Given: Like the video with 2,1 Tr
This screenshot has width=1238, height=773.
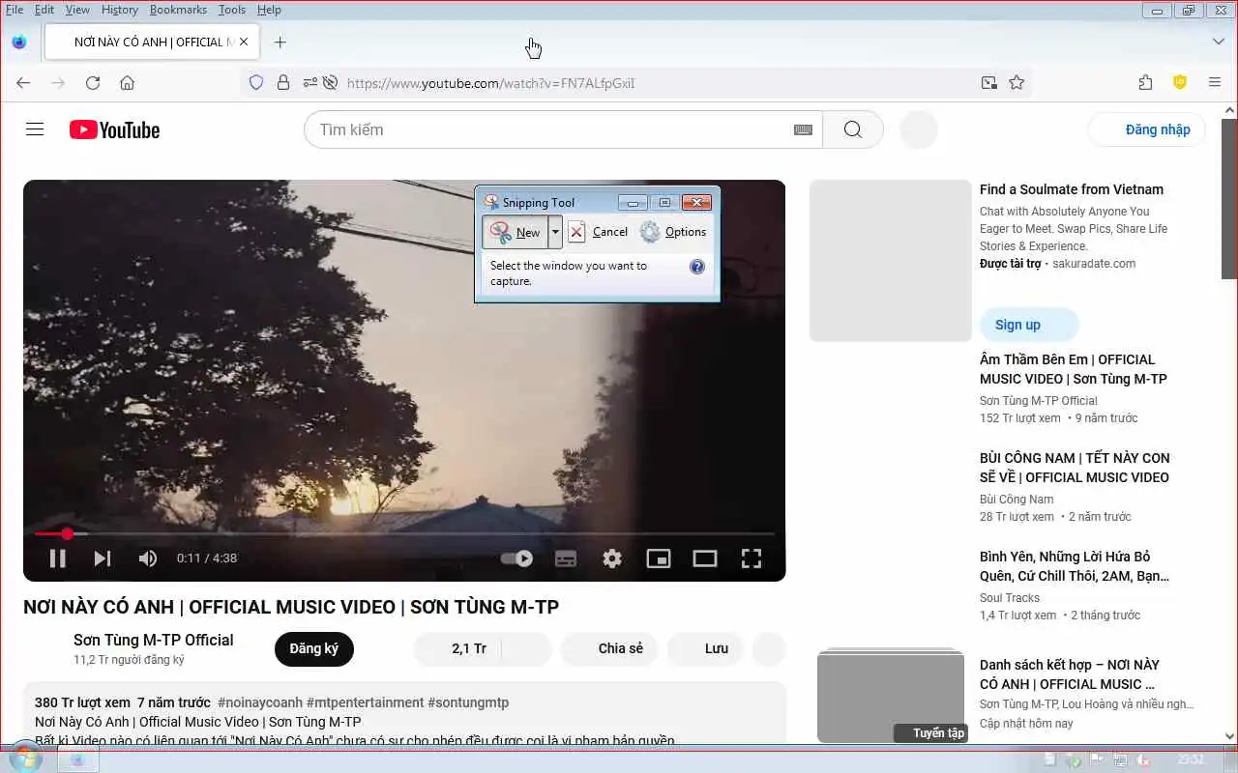Looking at the screenshot, I should pyautogui.click(x=459, y=648).
